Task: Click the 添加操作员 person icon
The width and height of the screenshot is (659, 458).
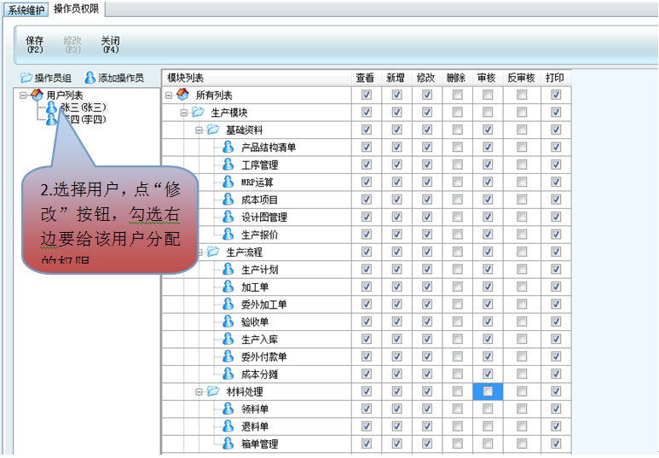Action: [90, 78]
